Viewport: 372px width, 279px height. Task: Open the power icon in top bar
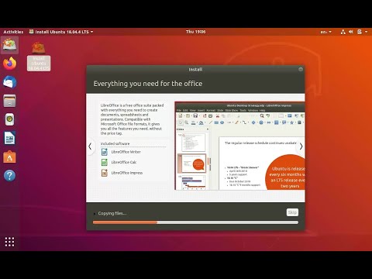coord(360,32)
